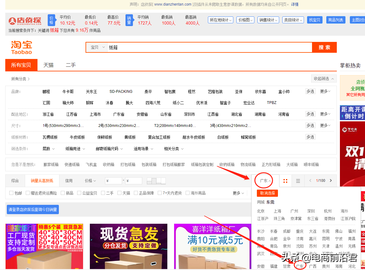Enable the 天猫 filter checkbox

(x=120, y=193)
